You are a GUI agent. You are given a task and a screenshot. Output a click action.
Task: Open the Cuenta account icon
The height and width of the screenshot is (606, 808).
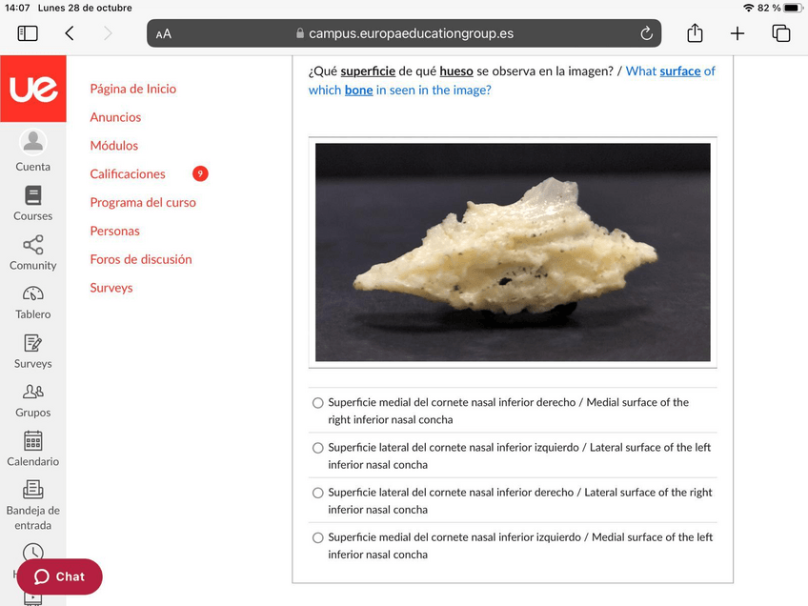tap(33, 143)
